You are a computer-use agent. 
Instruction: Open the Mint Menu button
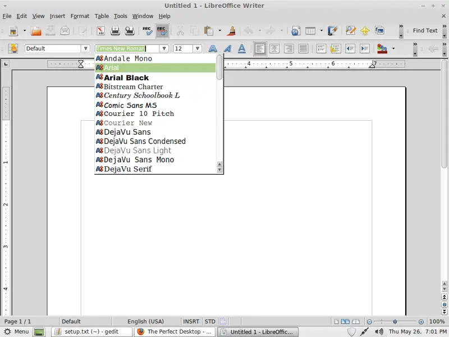pyautogui.click(x=16, y=331)
